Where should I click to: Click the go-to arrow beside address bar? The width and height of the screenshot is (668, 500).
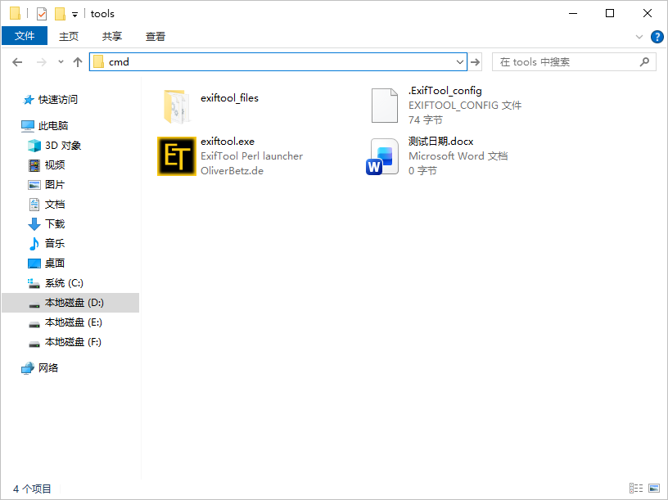click(476, 62)
